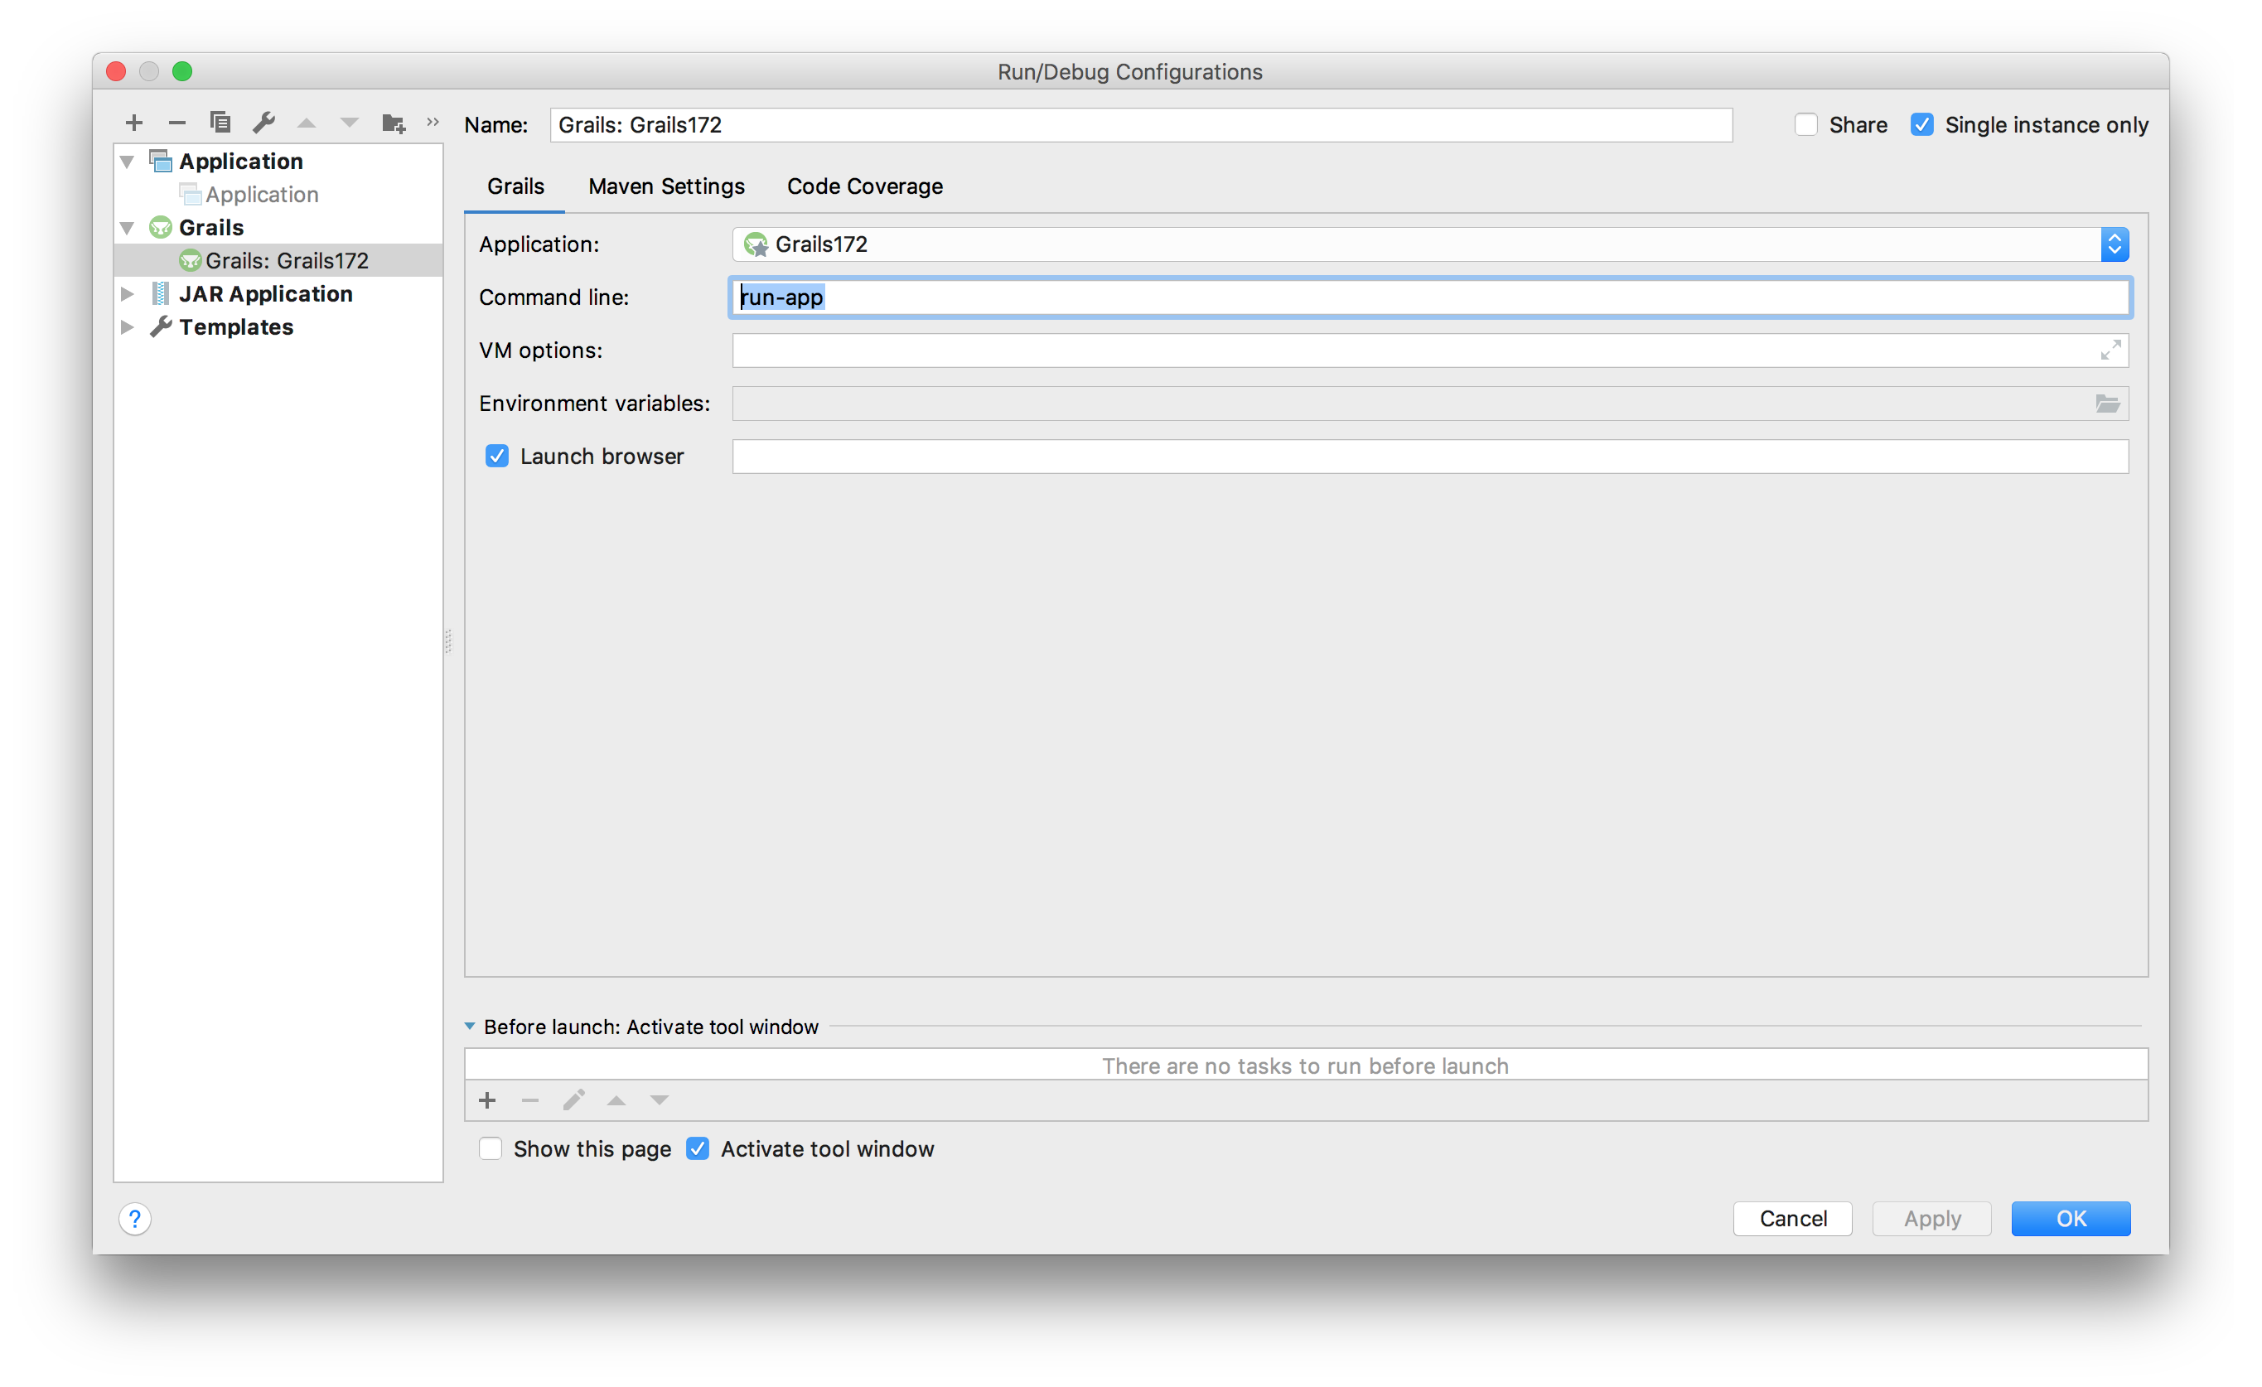Click the copy configuration icon
The width and height of the screenshot is (2262, 1387).
coord(220,123)
